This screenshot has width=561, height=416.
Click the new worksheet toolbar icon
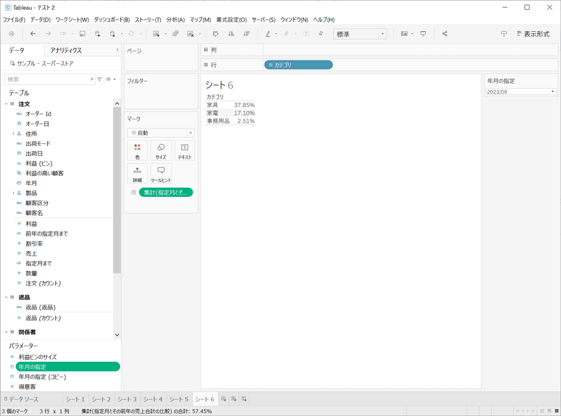click(x=156, y=34)
